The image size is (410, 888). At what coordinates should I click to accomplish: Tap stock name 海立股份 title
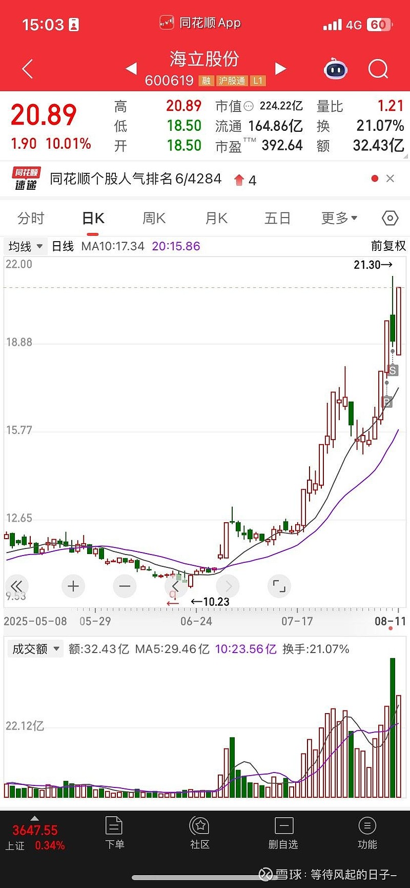tap(204, 58)
